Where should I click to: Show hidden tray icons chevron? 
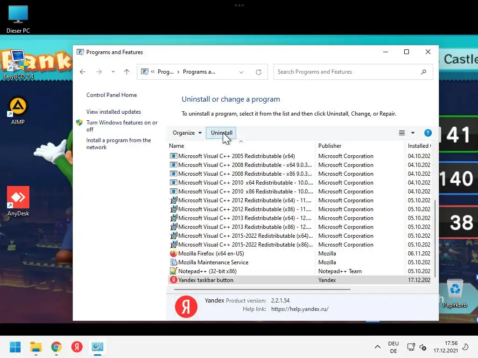[377, 347]
